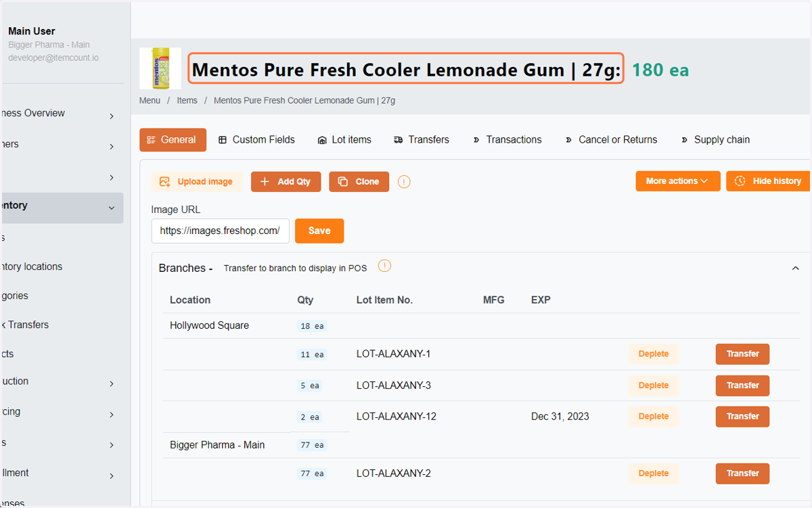The height and width of the screenshot is (508, 812).
Task: Click the LOT-ALAXANY-12 lot number
Action: tap(397, 417)
